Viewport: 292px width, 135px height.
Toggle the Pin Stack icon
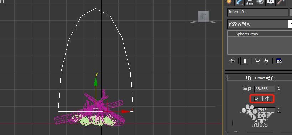(x=232, y=61)
